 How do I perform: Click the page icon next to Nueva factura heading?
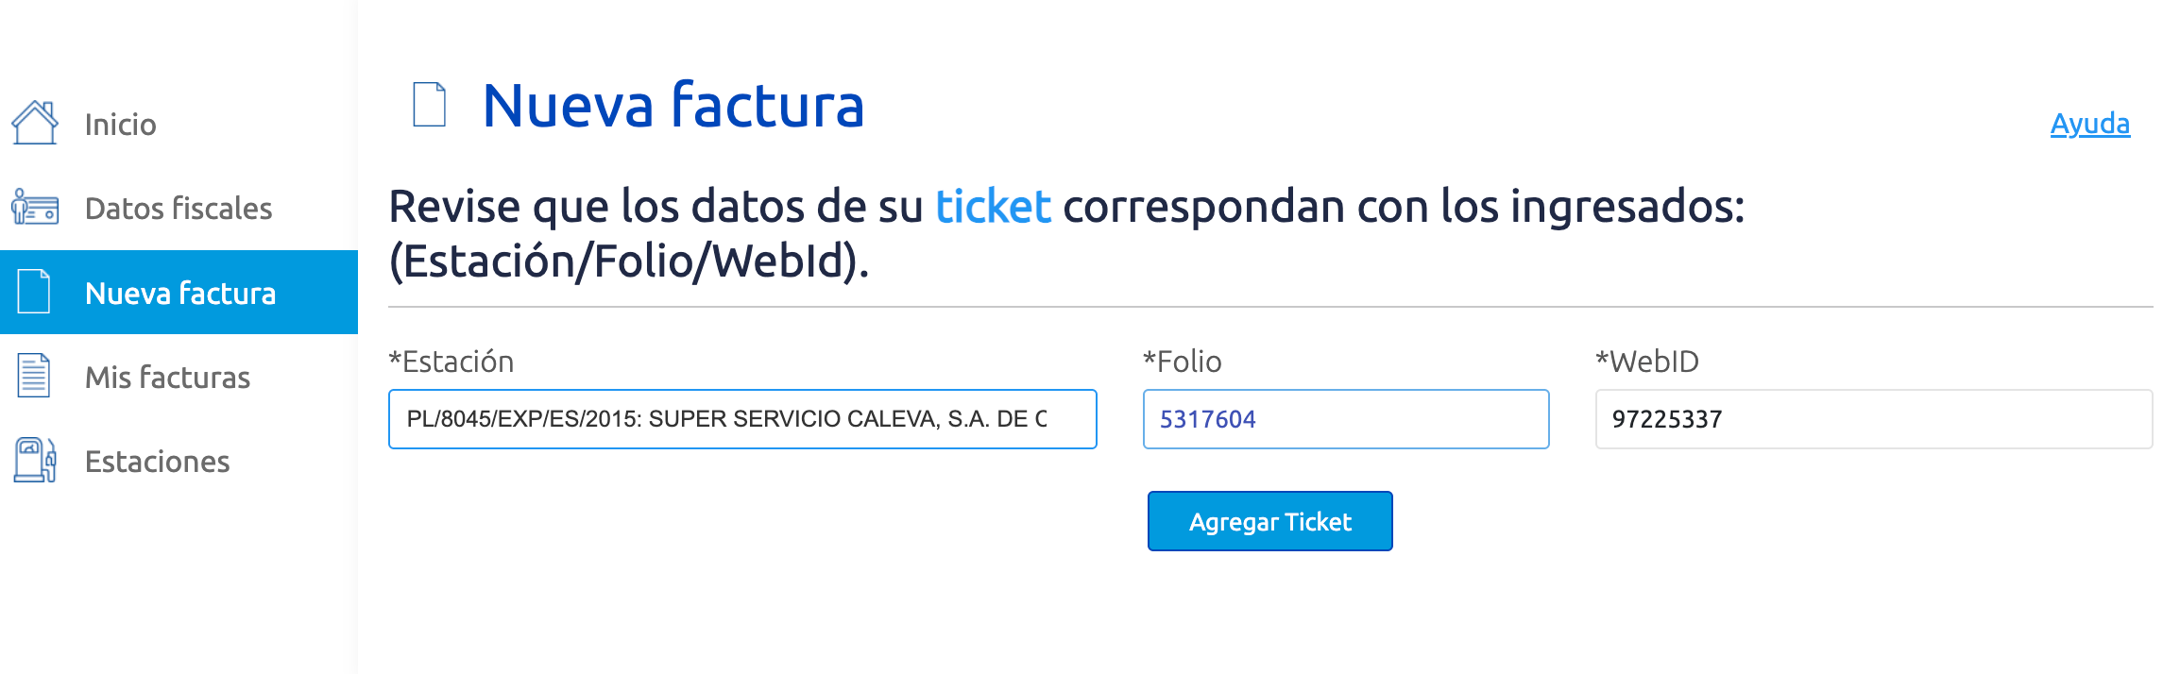(430, 105)
